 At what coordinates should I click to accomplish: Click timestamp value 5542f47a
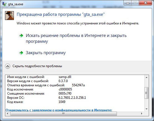[78, 85]
